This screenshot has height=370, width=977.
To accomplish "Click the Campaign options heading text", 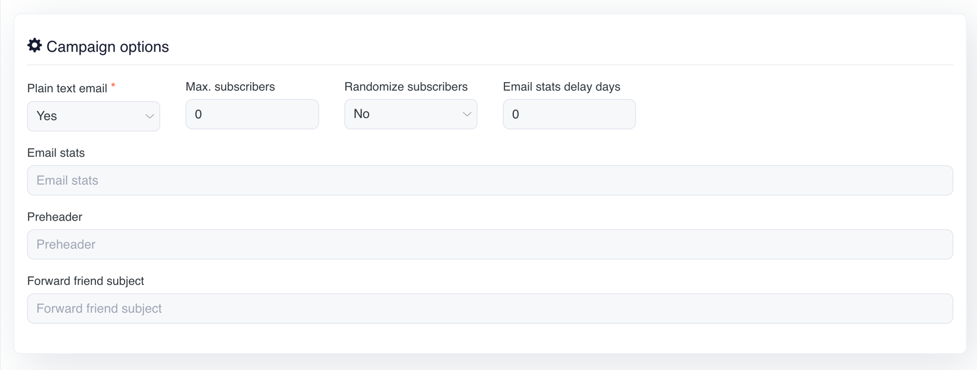I will (x=107, y=47).
